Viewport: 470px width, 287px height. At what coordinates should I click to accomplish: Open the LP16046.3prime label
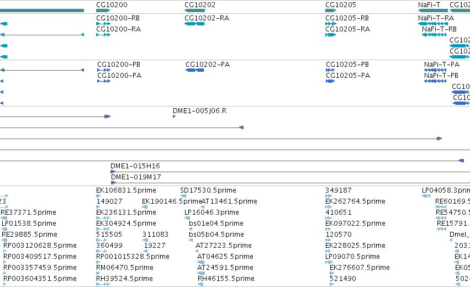pos(212,212)
